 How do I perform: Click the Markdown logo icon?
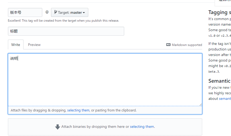coord(168,45)
